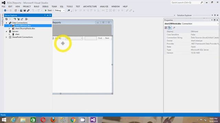Toggle auto-hide pin on Solution Explorer
Screen dimensions: 220x123
[x=215, y=15]
